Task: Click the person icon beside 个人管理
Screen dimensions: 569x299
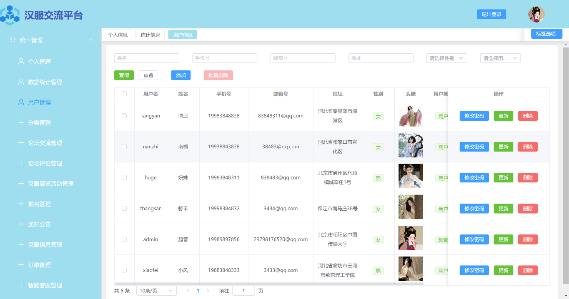Action: 21,61
